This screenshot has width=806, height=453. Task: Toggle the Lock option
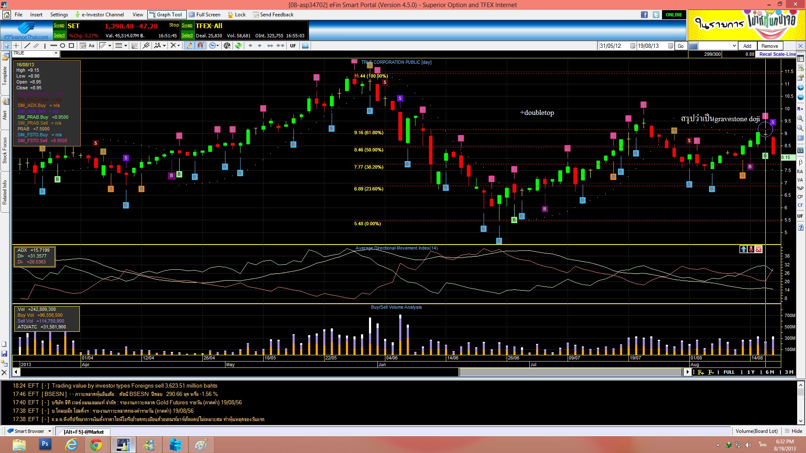237,15
